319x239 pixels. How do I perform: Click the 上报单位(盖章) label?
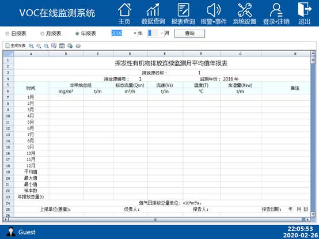point(55,209)
